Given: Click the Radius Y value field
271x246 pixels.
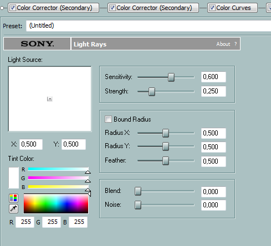Looking at the screenshot, I should pos(213,147).
